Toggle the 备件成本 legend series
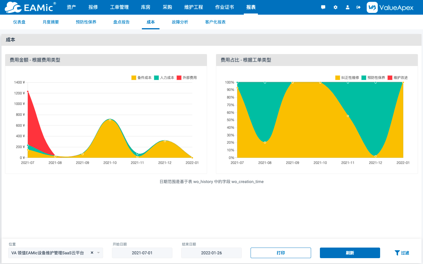 coord(141,78)
